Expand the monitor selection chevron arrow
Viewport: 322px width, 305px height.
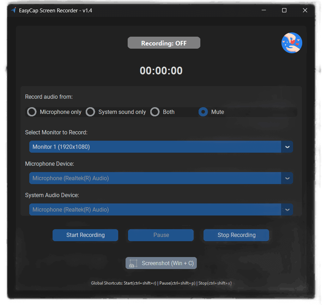coord(287,147)
